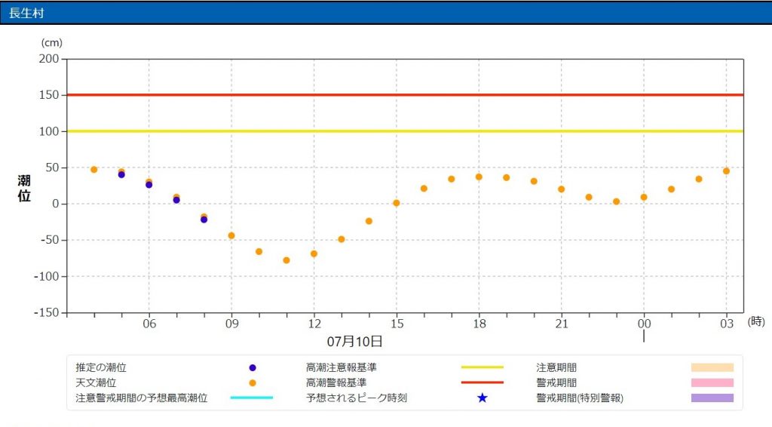Click the 長生村 title in the blue header
The image size is (772, 427).
click(x=26, y=13)
